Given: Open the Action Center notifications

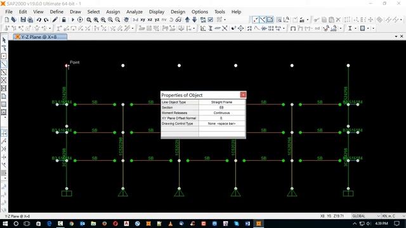Looking at the screenshot, I should click(x=396, y=224).
